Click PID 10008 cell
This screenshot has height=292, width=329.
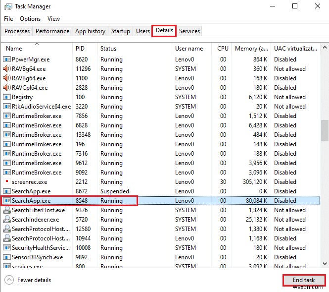tap(83, 248)
